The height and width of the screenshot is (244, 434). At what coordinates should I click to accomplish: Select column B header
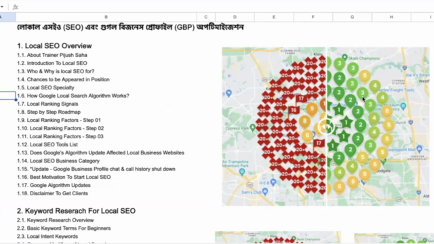coord(106,17)
